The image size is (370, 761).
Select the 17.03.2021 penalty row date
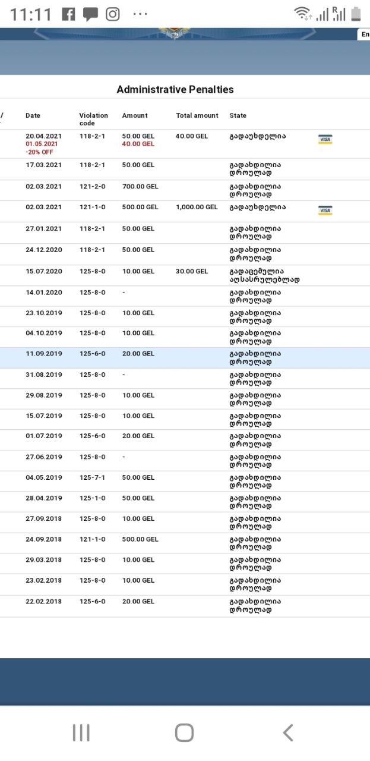[x=43, y=165]
